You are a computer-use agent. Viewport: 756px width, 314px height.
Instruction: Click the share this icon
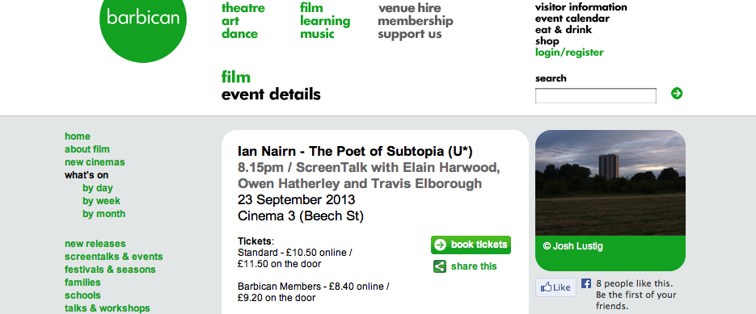pos(440,266)
